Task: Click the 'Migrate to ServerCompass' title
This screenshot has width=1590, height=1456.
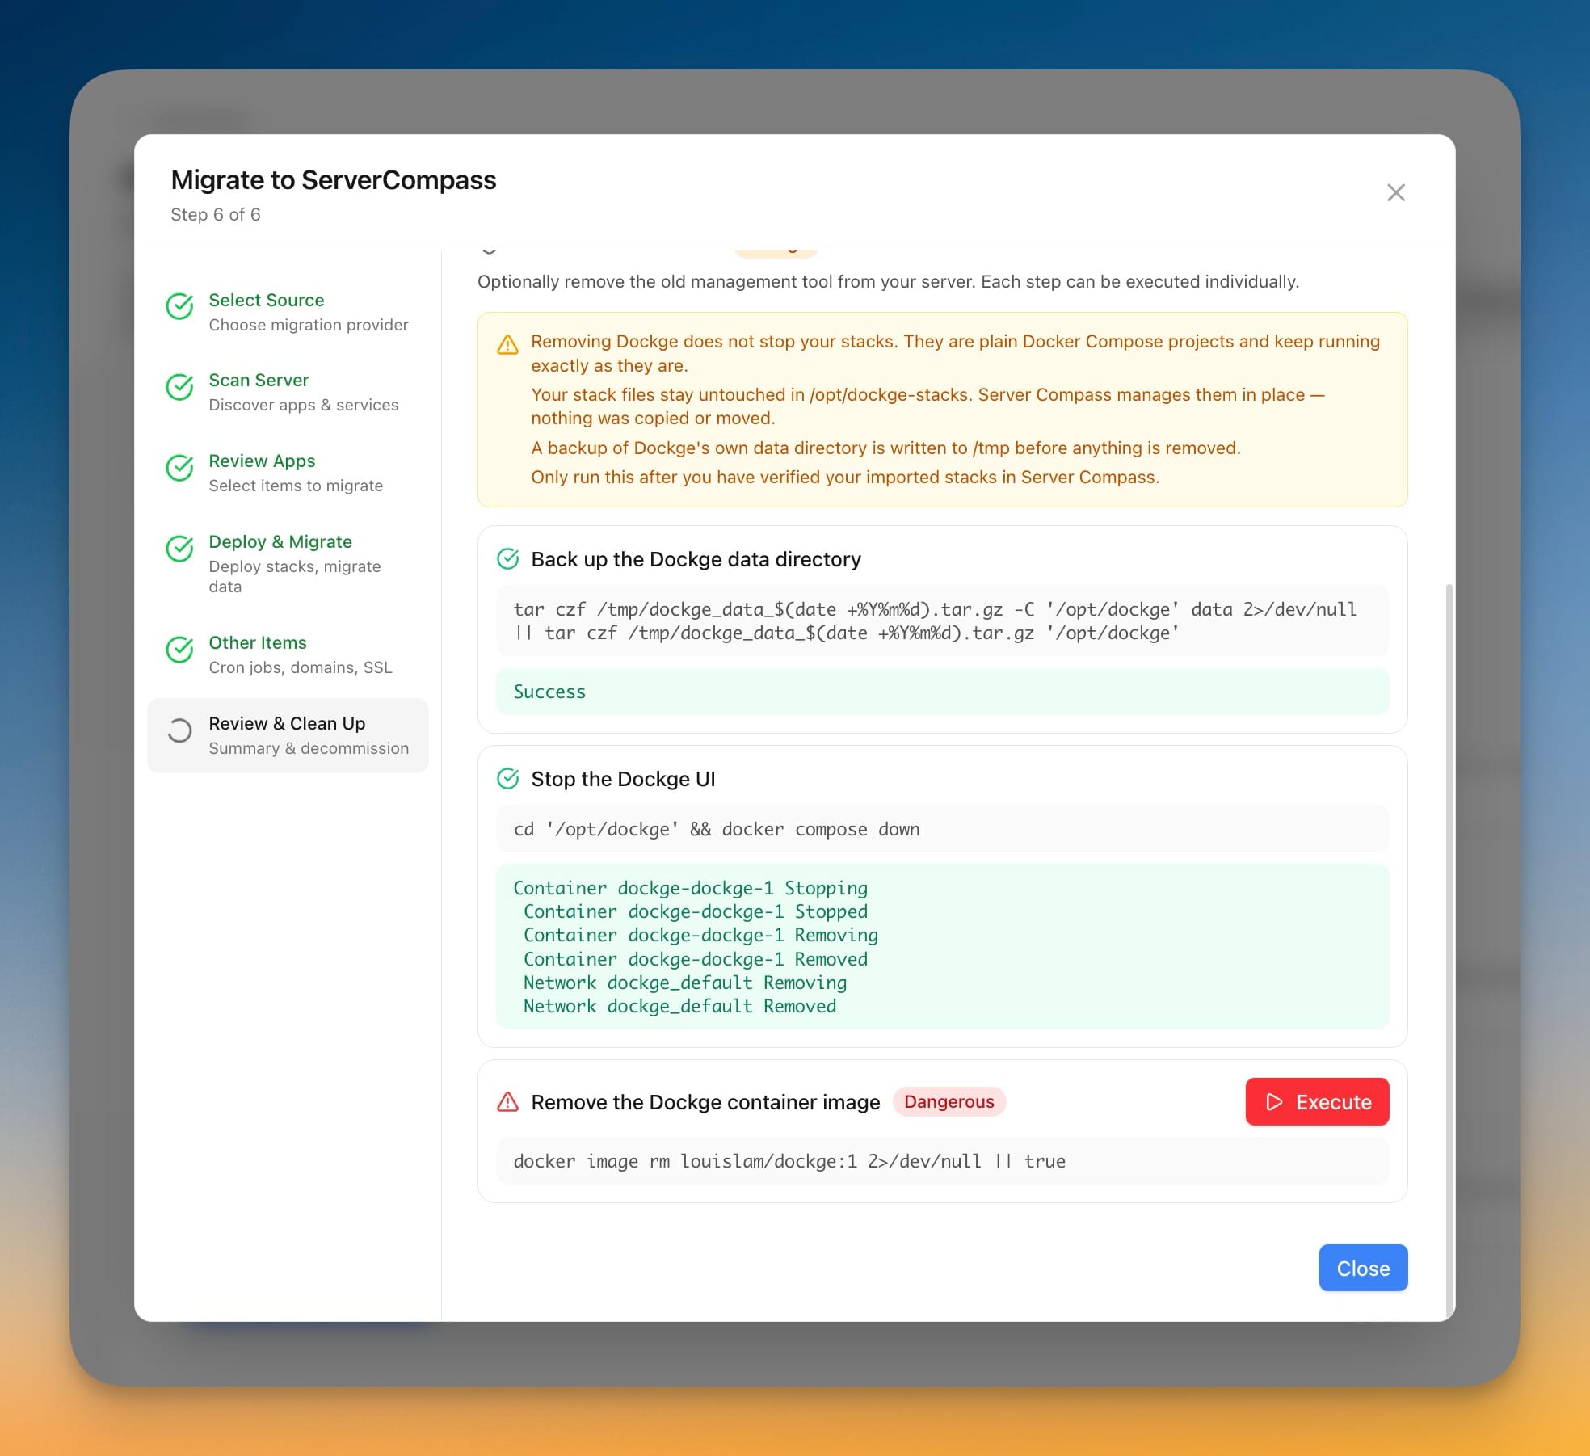Action: (x=334, y=179)
